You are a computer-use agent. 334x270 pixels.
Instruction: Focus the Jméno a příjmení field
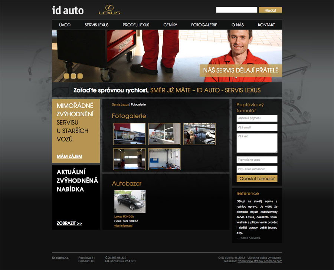[x=257, y=118]
